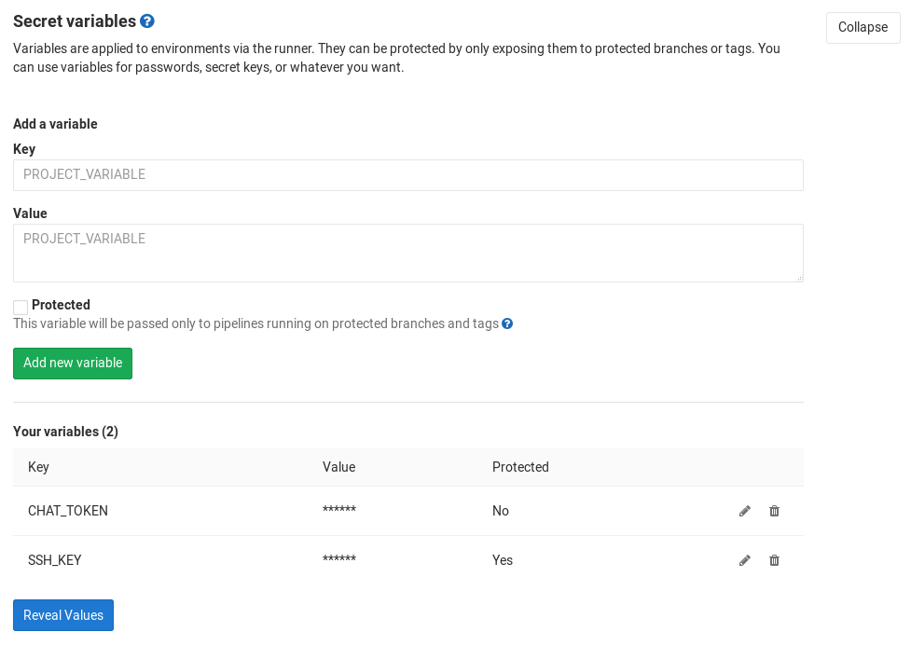Screen dimensions: 911x646
Task: Collapse the Secret variables section
Action: tap(863, 27)
